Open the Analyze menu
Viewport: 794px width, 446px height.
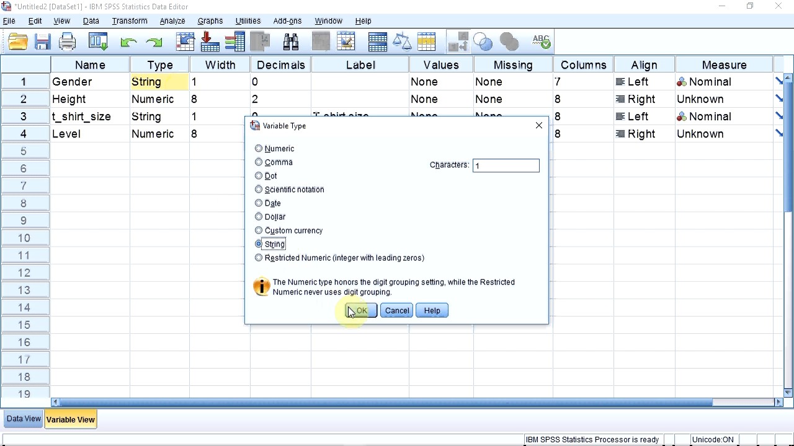172,21
